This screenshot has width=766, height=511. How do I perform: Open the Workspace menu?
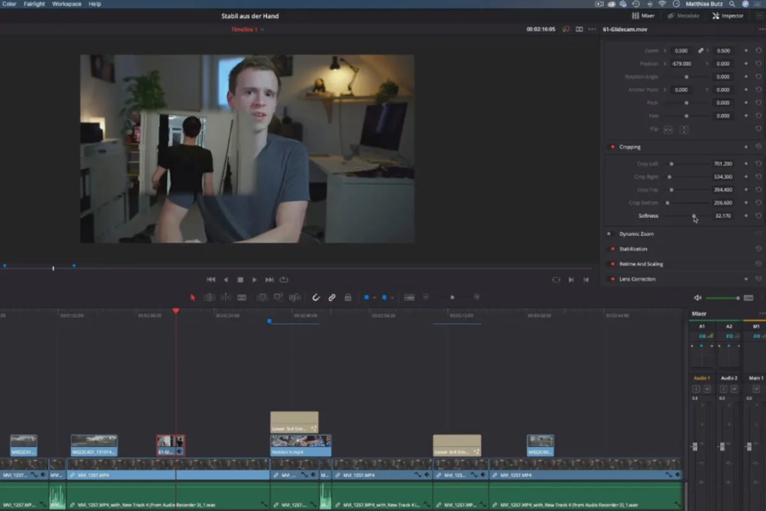(x=67, y=4)
